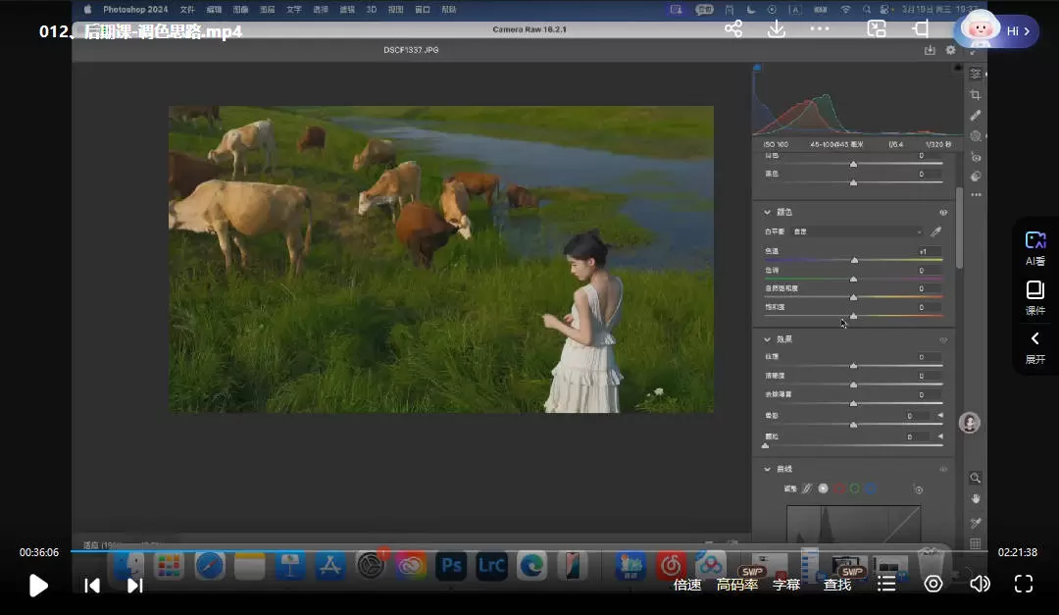Pick the white balance eyedropper tool

[x=936, y=231]
